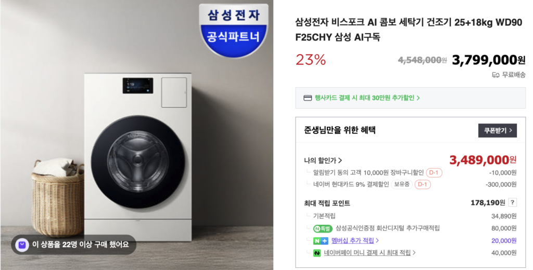Screen dimensions: 533x270
Task: Open 멤버십 추가 적립 link
Action: [x=352, y=240]
